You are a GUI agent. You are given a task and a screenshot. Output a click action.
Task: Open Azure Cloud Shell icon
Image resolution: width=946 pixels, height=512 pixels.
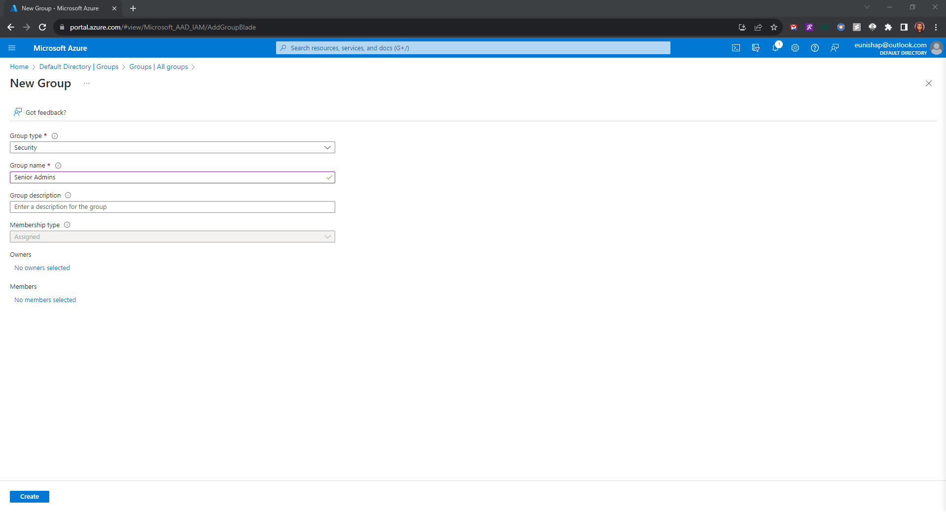click(736, 48)
